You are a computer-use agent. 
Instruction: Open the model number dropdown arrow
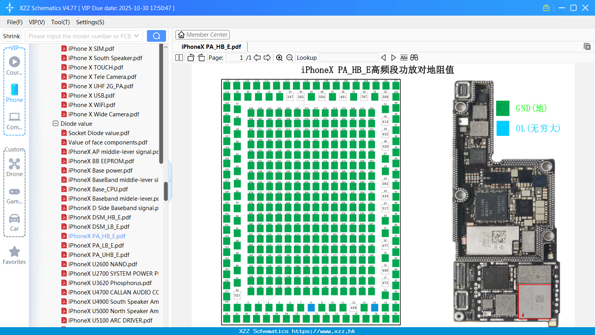[136, 36]
